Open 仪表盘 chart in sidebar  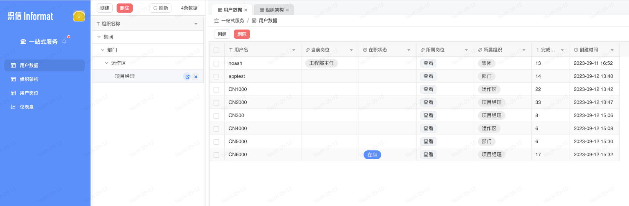tap(27, 107)
